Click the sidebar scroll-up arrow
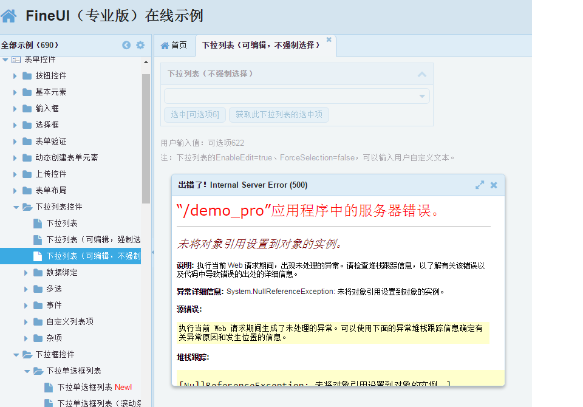The width and height of the screenshot is (583, 407). pos(146,62)
